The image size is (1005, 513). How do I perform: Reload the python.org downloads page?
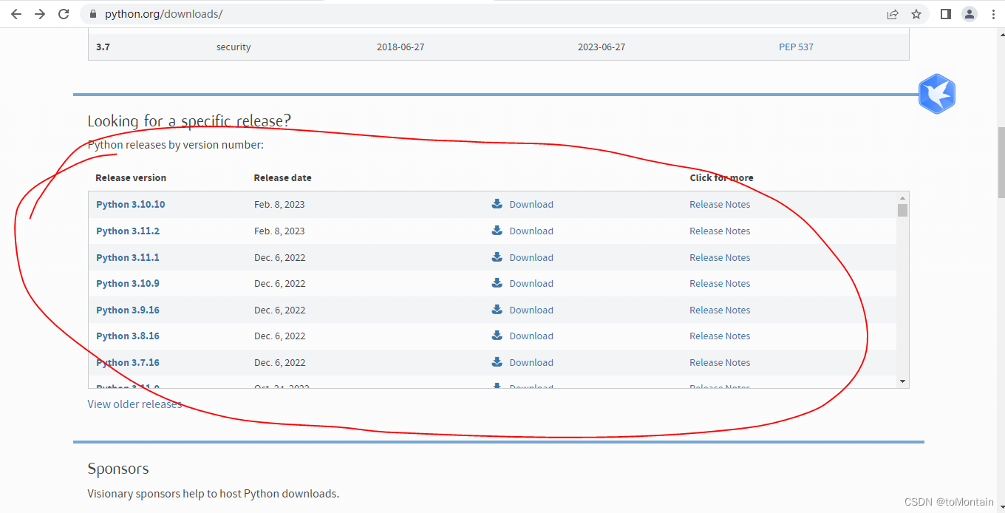pyautogui.click(x=64, y=14)
